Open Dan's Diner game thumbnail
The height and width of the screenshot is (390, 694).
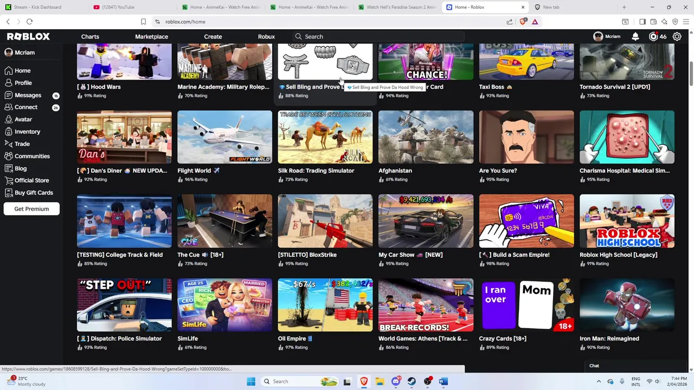coord(124,137)
